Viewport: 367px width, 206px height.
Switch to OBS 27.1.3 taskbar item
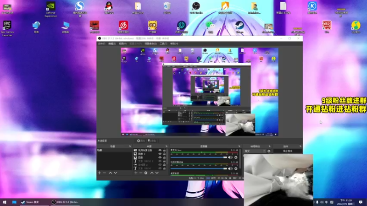pos(65,202)
